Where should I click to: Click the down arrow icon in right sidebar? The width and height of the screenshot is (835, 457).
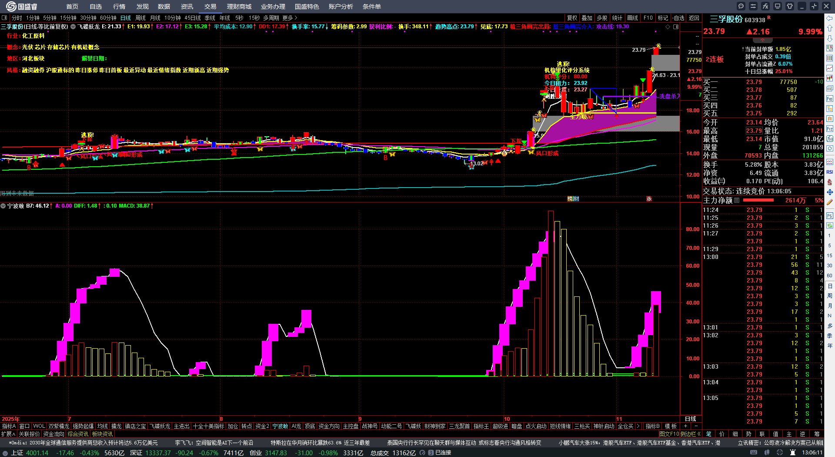830,38
